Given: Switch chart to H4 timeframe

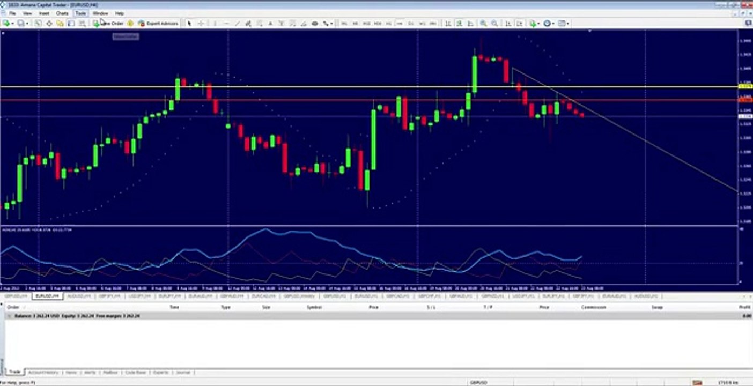Looking at the screenshot, I should coord(400,23).
